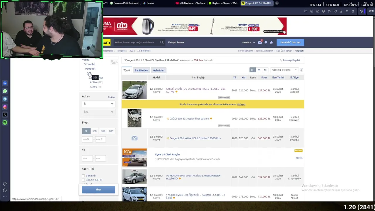Image resolution: width=375 pixels, height=211 pixels.
Task: Open the notifications bell icon
Action: pyautogui.click(x=266, y=42)
